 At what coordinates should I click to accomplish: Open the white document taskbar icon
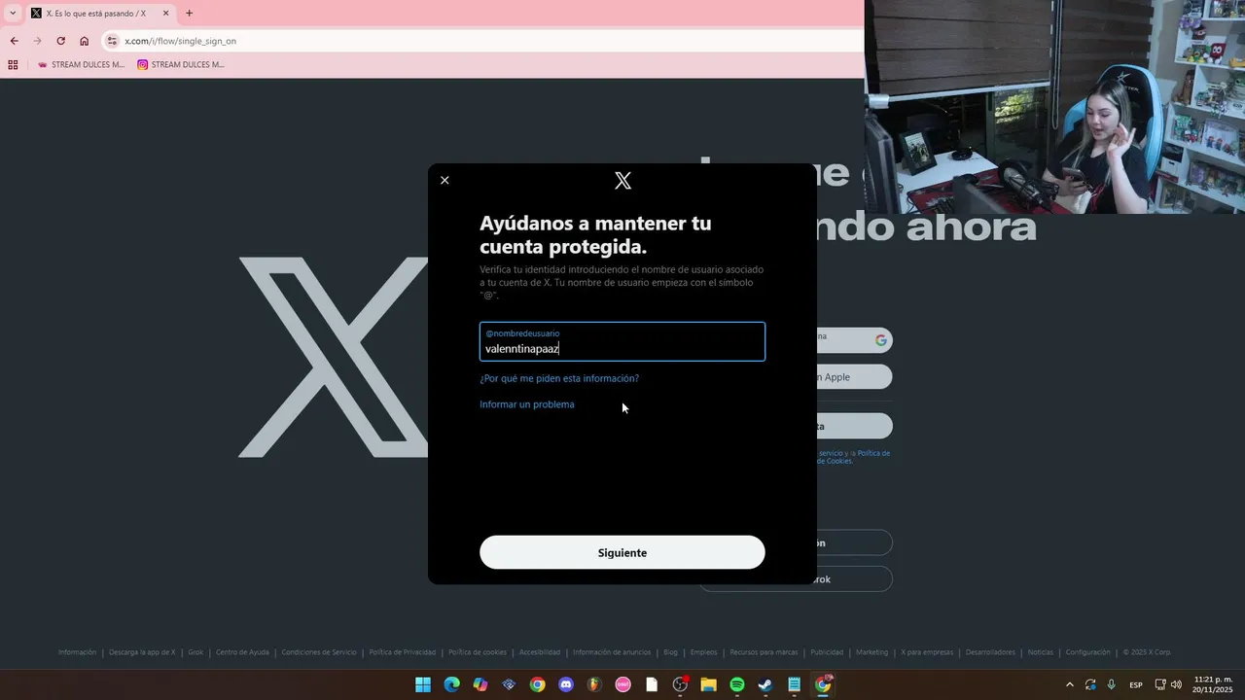[652, 684]
